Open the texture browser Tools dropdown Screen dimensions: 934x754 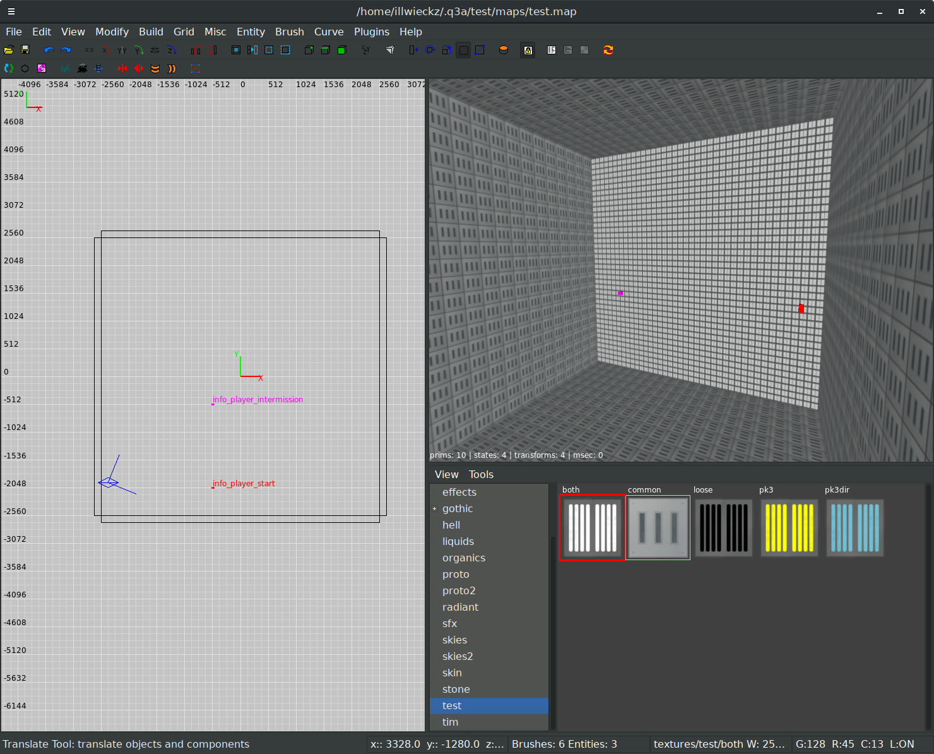pos(481,474)
